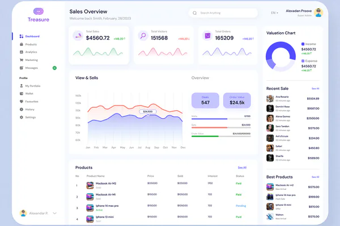Viewport: 340px width, 226px height.
Task: Open the Settings gear icon
Action: click(x=22, y=117)
